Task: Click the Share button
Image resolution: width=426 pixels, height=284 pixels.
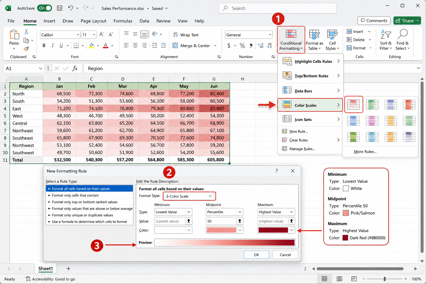Action: (407, 21)
